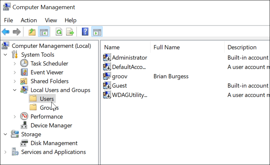Open the Action menu
This screenshot has height=165, width=270.
coord(29,20)
